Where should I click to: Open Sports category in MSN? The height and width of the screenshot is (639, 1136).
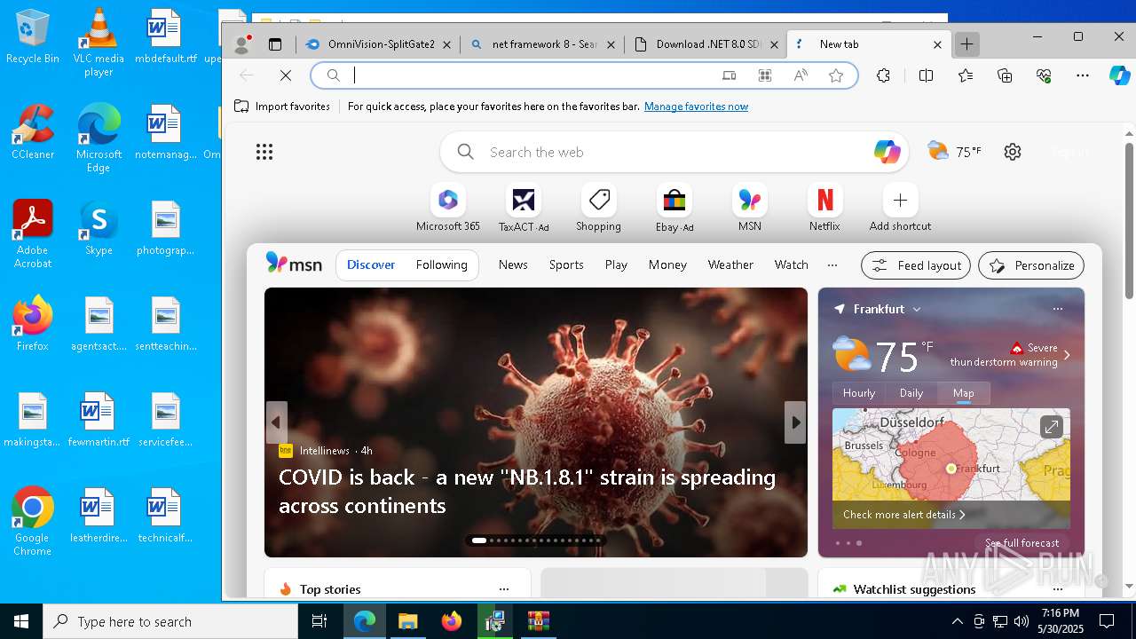tap(566, 264)
